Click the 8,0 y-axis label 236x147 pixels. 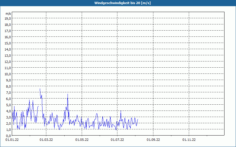tap(8, 86)
